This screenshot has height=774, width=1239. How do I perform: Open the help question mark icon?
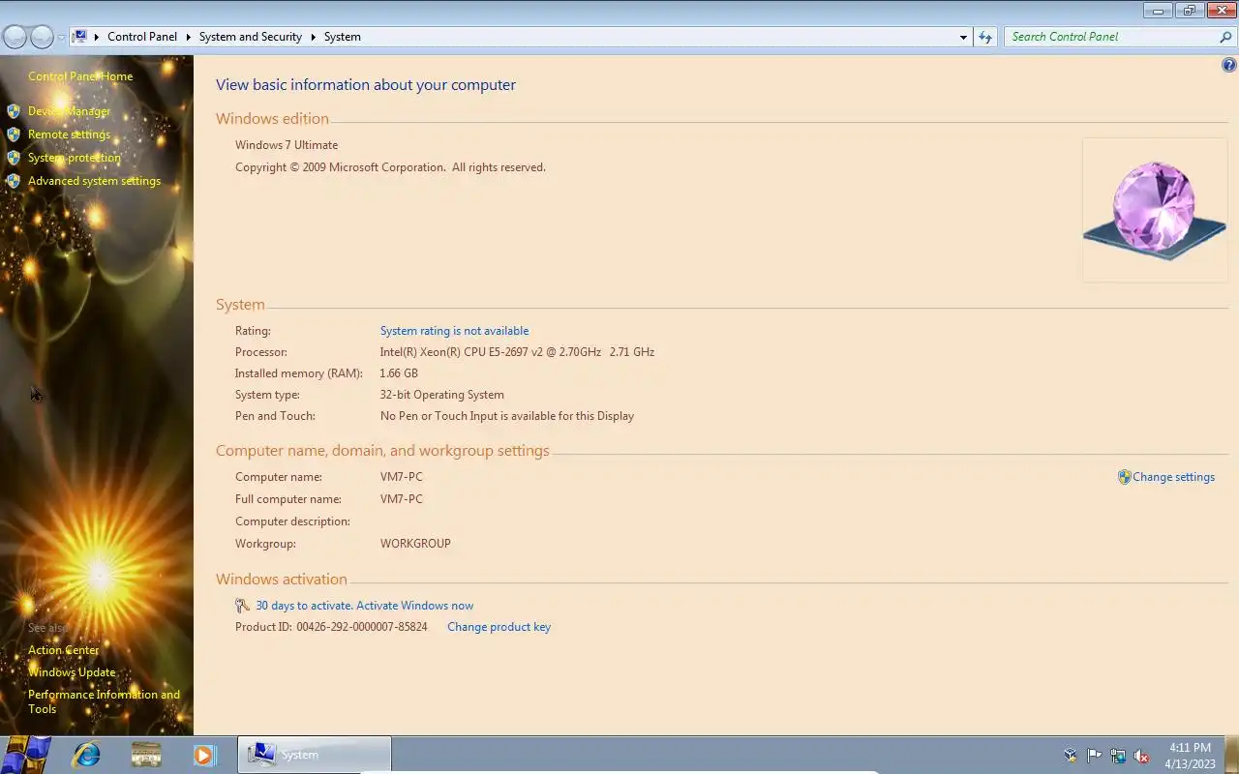pos(1229,66)
